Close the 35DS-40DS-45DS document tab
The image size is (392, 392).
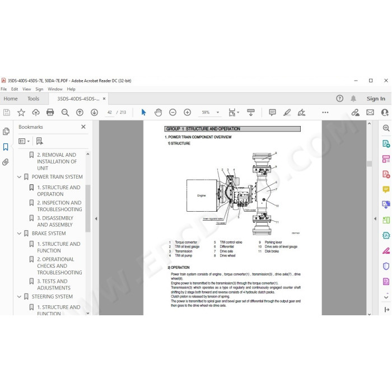pos(104,99)
